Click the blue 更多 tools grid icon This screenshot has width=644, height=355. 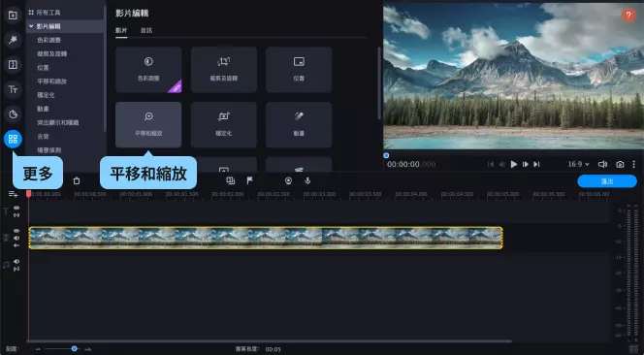13,139
